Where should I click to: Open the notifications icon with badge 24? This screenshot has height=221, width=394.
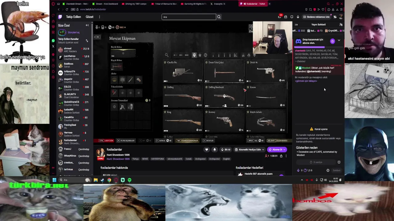point(279,17)
